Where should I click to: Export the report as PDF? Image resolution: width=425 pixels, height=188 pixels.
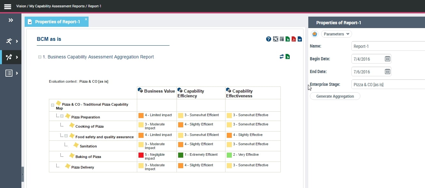tap(294, 39)
